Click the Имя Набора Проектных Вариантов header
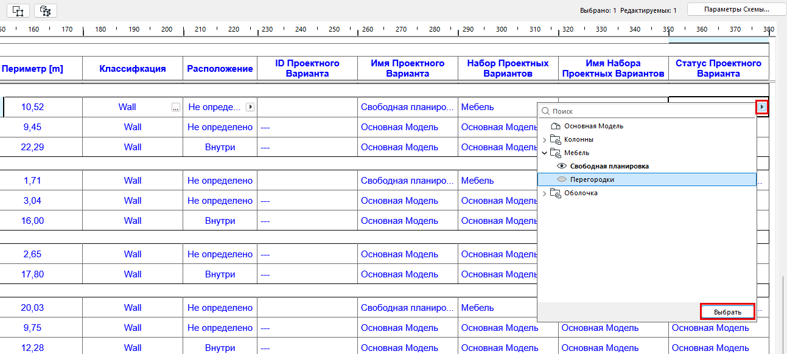The image size is (787, 354). [613, 68]
